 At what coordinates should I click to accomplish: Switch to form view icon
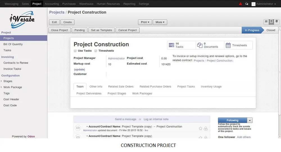coord(271,22)
